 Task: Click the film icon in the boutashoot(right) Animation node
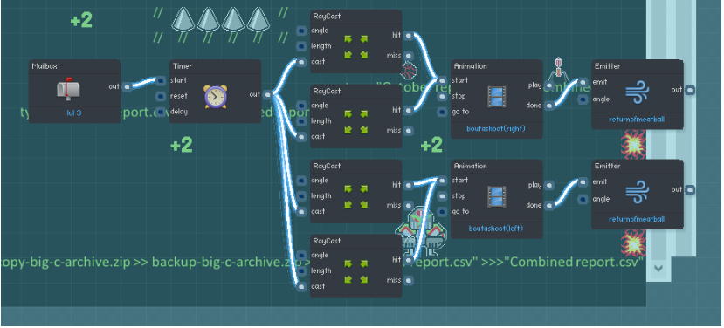tap(497, 97)
